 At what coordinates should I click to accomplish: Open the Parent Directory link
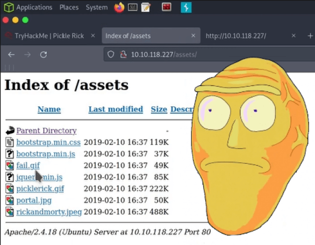[46, 131]
